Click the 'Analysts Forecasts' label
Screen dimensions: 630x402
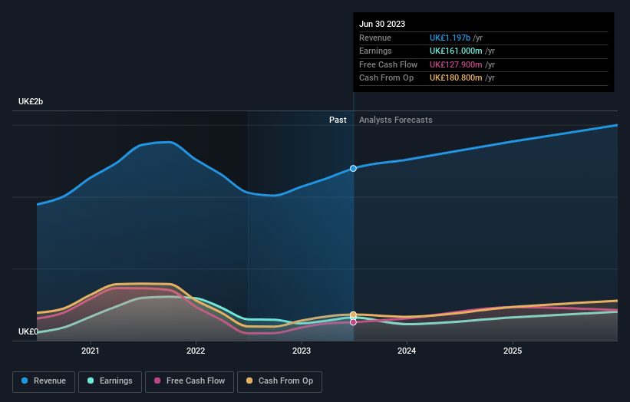[395, 120]
